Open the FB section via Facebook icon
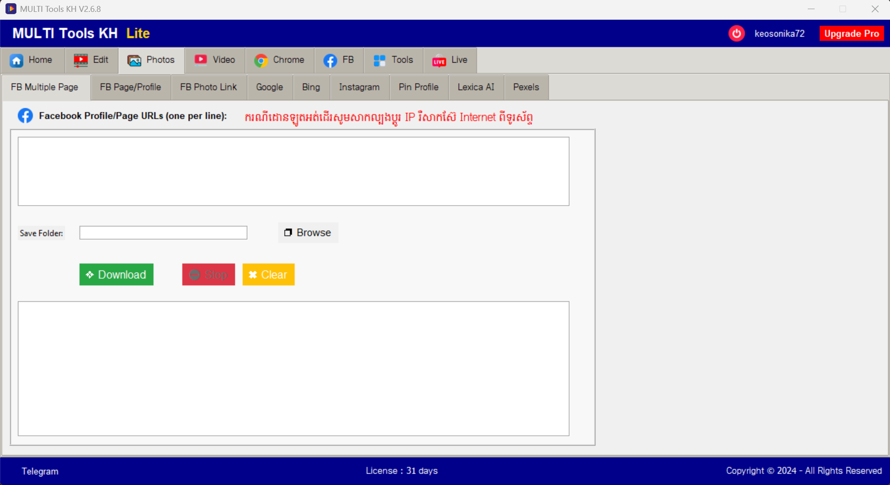Viewport: 890px width, 485px height. pyautogui.click(x=330, y=60)
